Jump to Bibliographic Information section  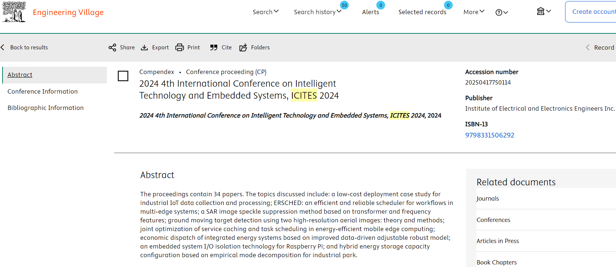click(x=45, y=108)
